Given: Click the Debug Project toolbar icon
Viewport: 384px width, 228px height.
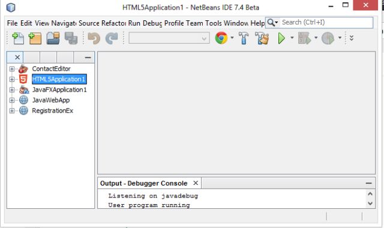Looking at the screenshot, I should click(304, 38).
